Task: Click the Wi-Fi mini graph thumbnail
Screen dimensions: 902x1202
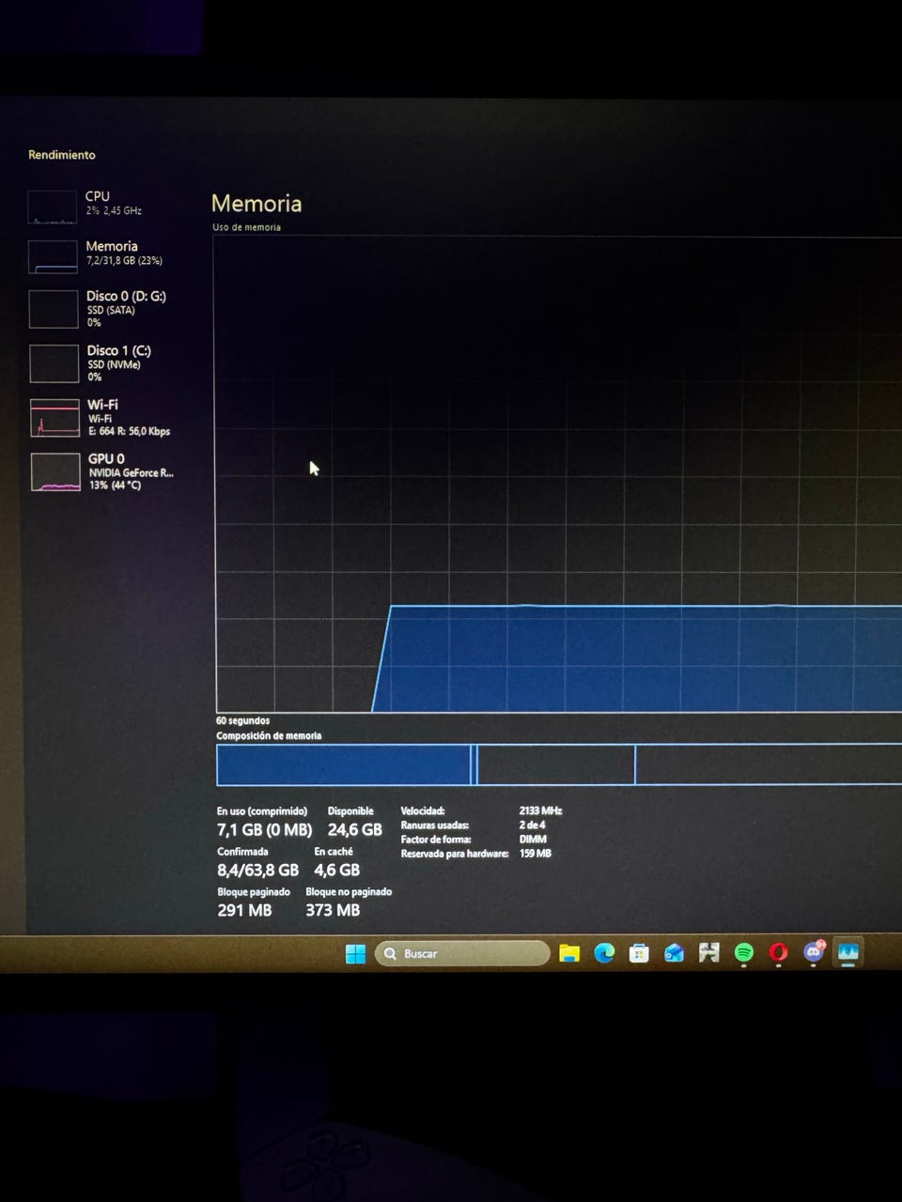Action: click(x=54, y=418)
